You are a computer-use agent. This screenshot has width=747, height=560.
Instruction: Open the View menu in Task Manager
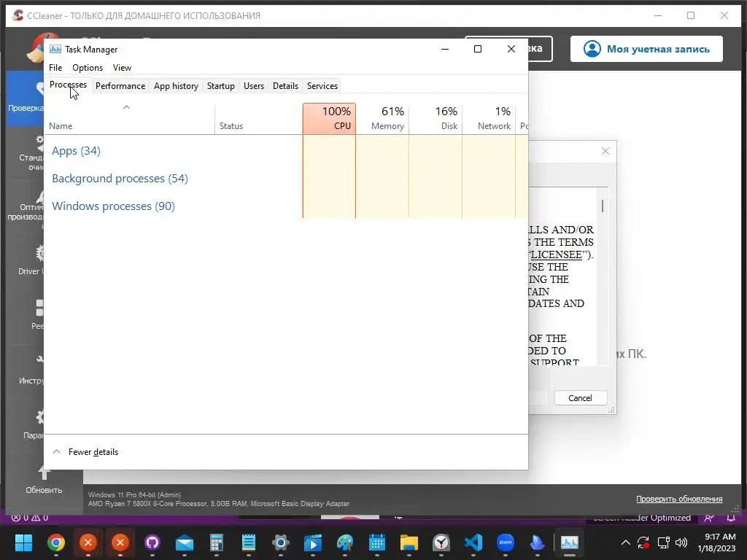(x=122, y=68)
